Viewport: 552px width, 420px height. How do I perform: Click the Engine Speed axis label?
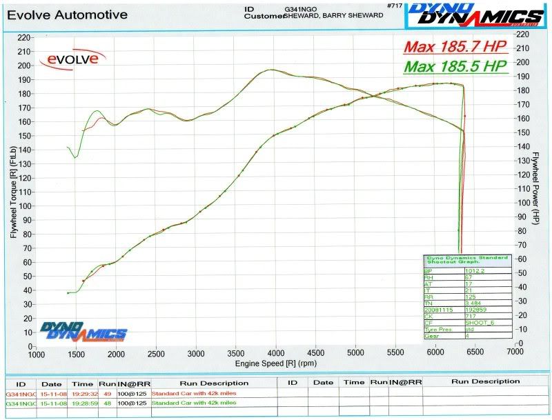click(276, 361)
